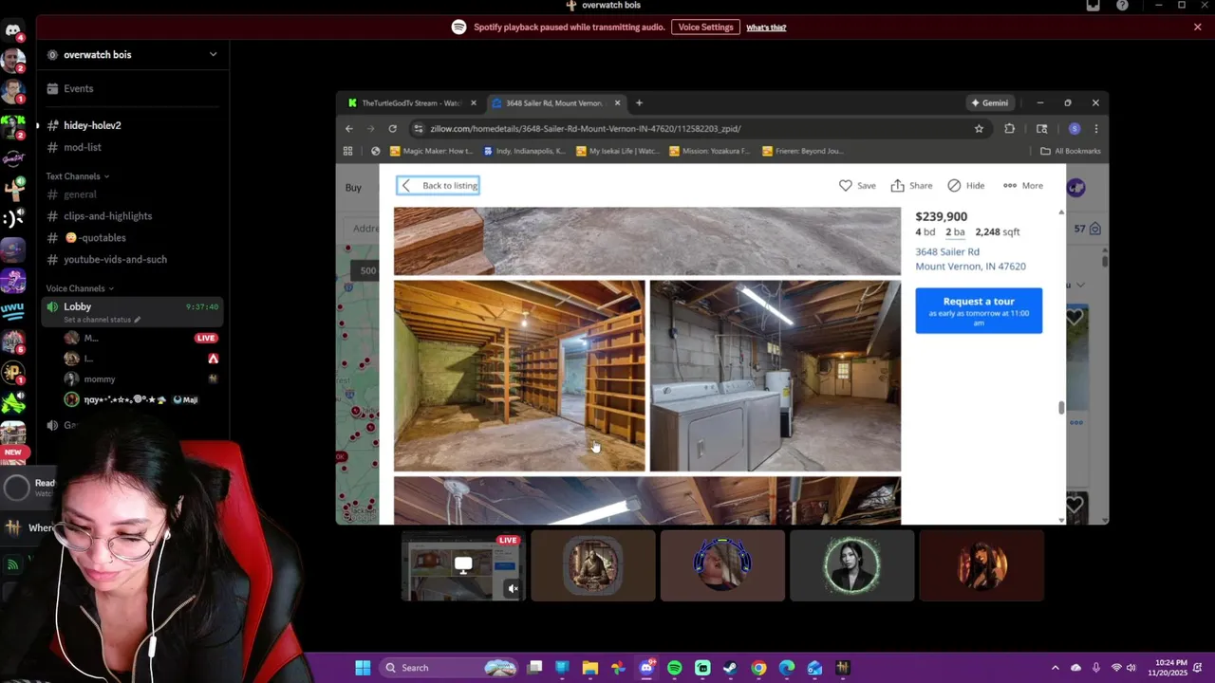Open the Magic Maker bookmark
Screen dimensions: 1215x683
coord(432,151)
